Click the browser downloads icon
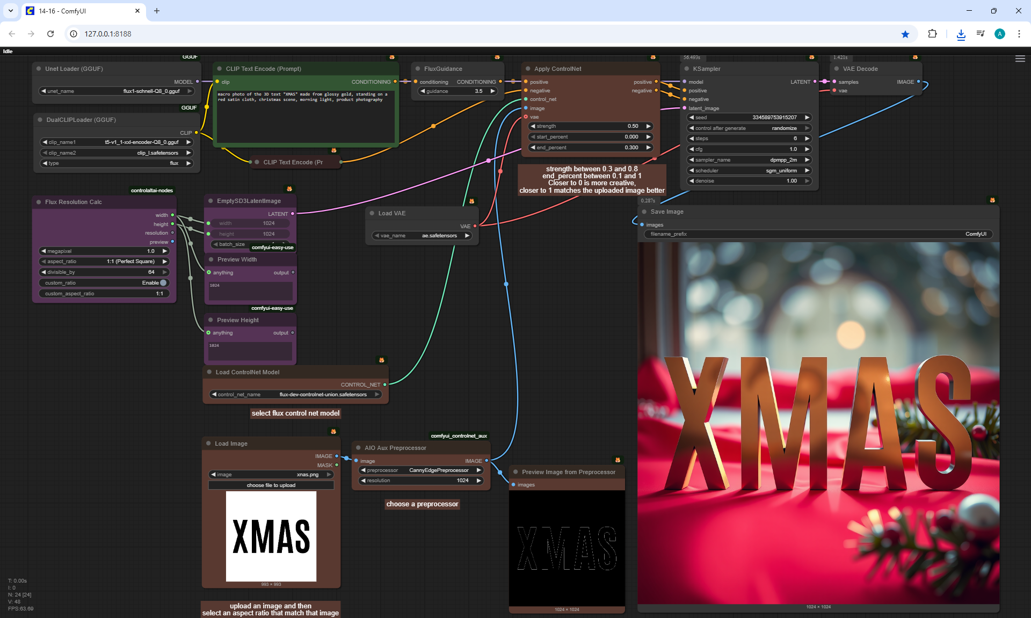The image size is (1031, 618). [961, 34]
